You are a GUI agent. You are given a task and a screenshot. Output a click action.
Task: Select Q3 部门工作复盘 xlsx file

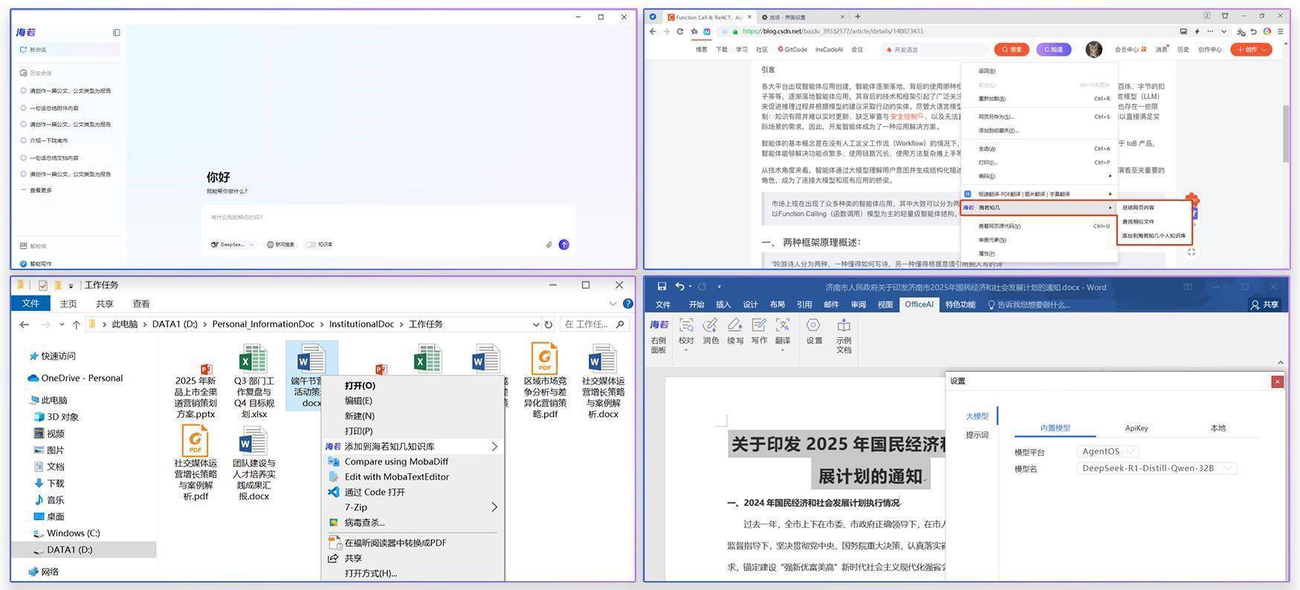(x=253, y=381)
